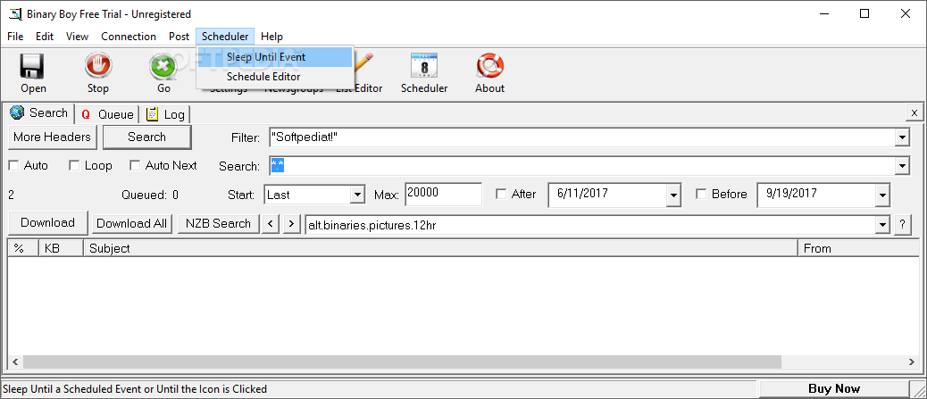
Task: Click the Stop hand toolbar icon
Action: tap(97, 66)
